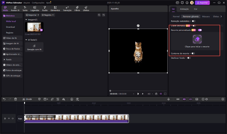Click the search icon in media library

(x=99, y=15)
